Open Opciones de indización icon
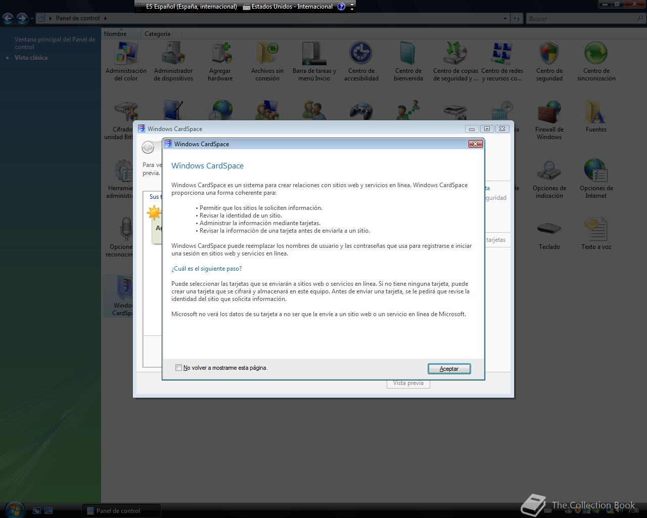Viewport: 647px width, 518px height. click(549, 179)
